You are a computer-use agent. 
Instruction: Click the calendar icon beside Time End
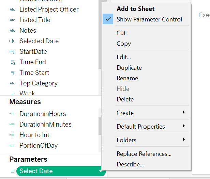coord(13,62)
